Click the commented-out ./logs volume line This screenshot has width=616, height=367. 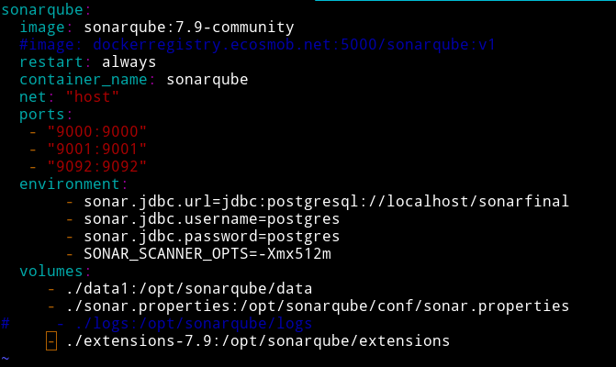193,323
